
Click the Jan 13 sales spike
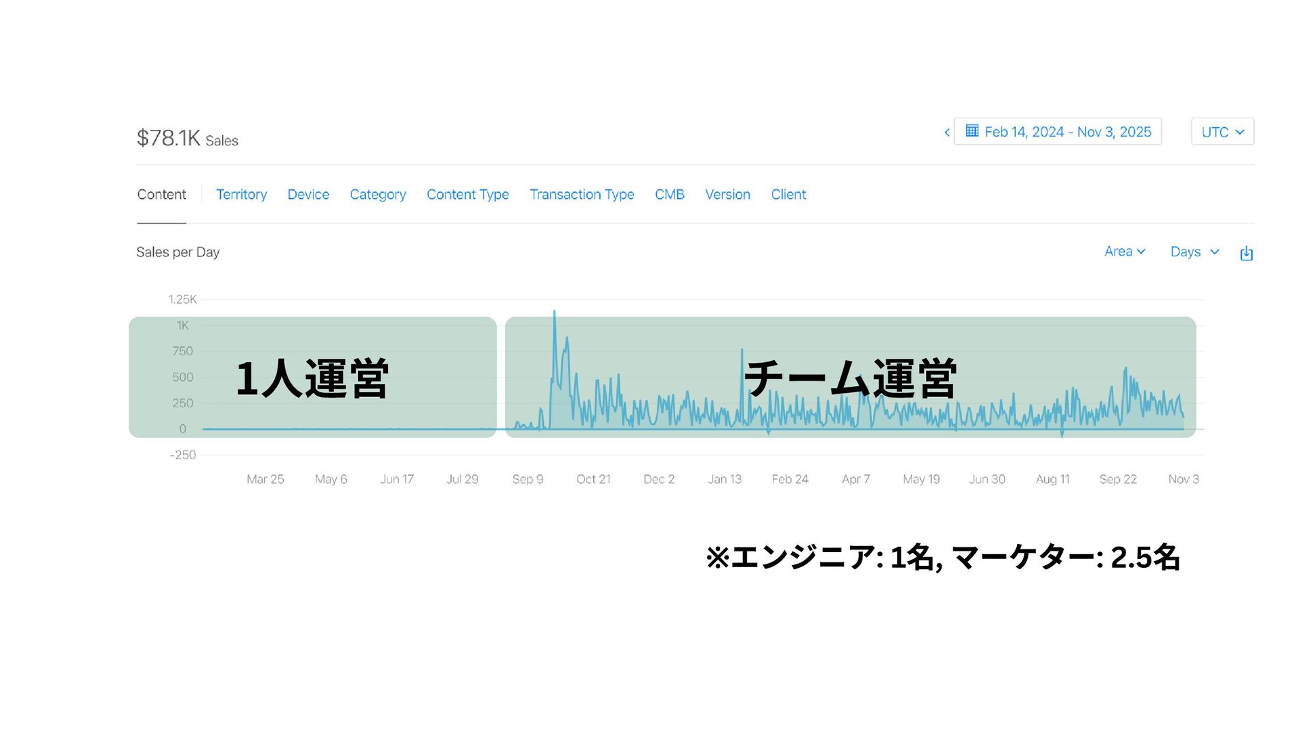click(742, 351)
